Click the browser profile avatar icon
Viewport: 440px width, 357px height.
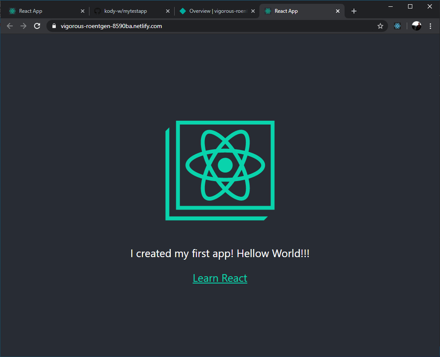coord(416,26)
